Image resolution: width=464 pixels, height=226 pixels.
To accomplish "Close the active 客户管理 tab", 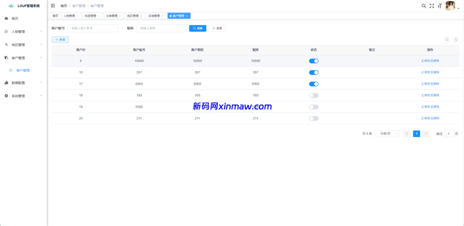I will click(186, 16).
